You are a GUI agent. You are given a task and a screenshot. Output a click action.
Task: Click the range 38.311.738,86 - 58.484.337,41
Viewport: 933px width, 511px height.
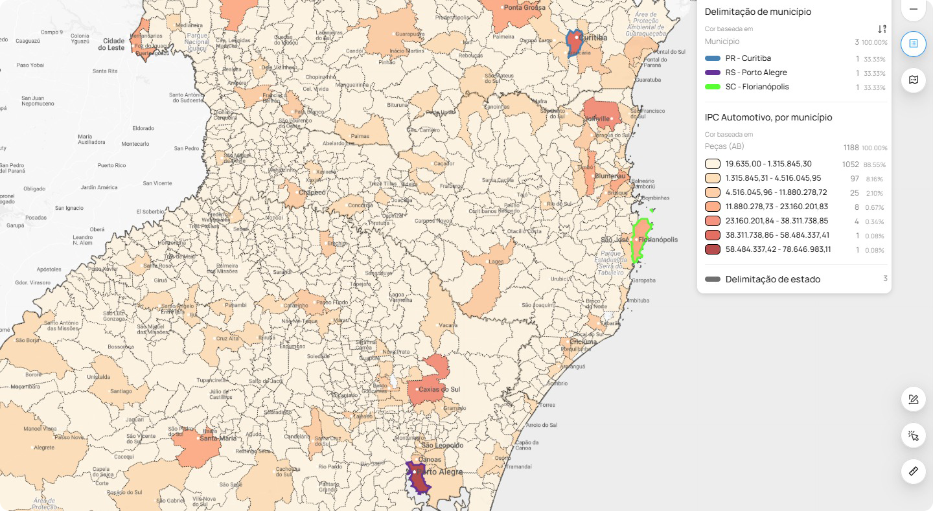(777, 235)
